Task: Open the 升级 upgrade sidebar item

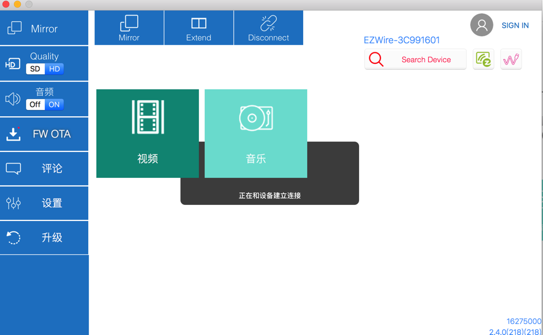Action: click(x=44, y=238)
